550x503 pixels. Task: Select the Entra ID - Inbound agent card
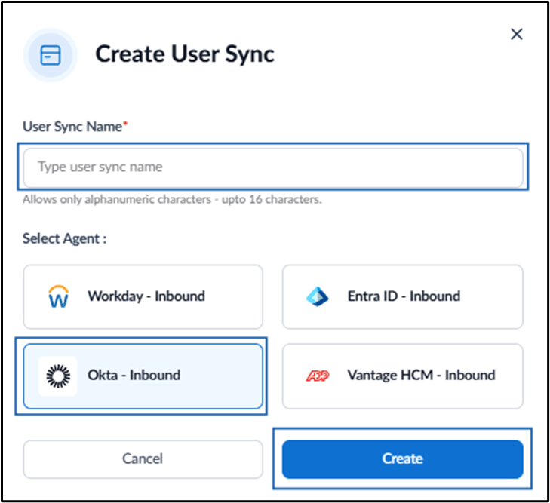coord(403,296)
